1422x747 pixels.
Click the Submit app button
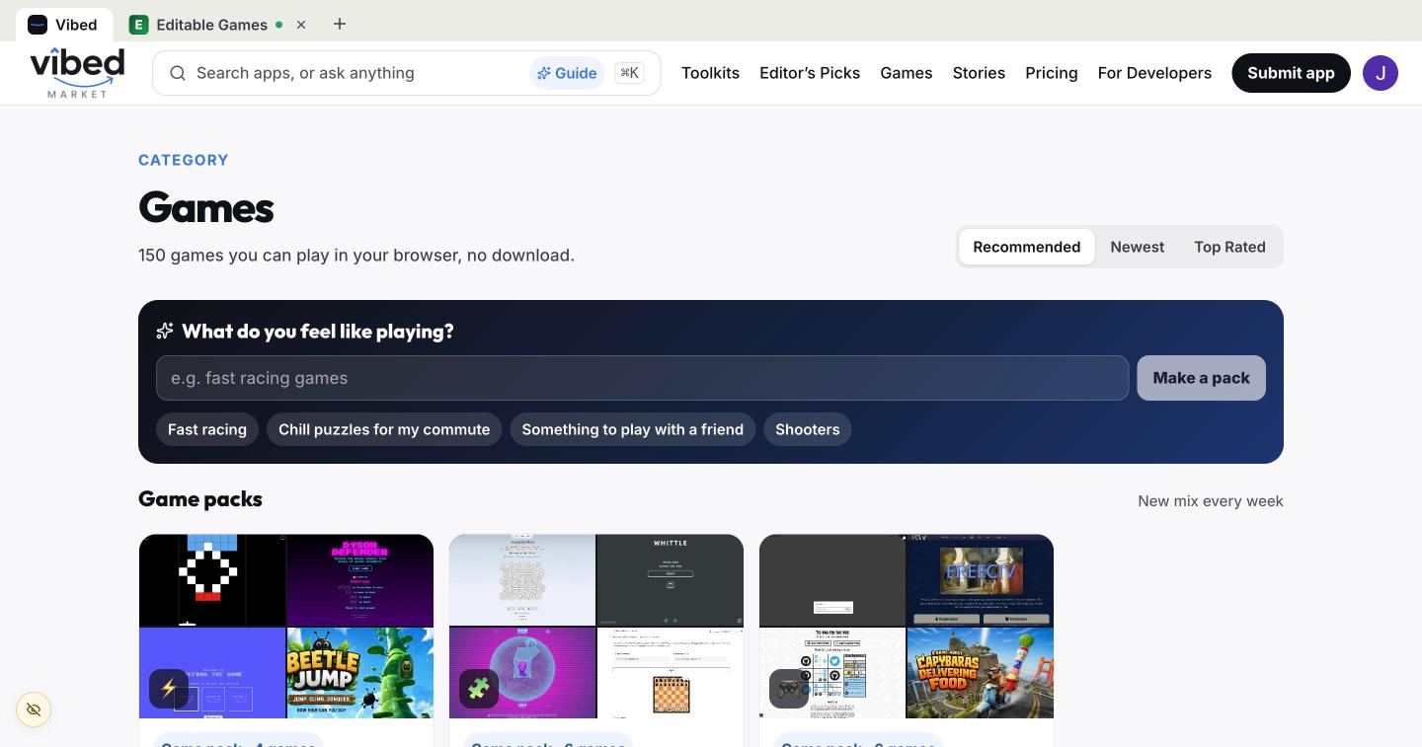click(1291, 73)
